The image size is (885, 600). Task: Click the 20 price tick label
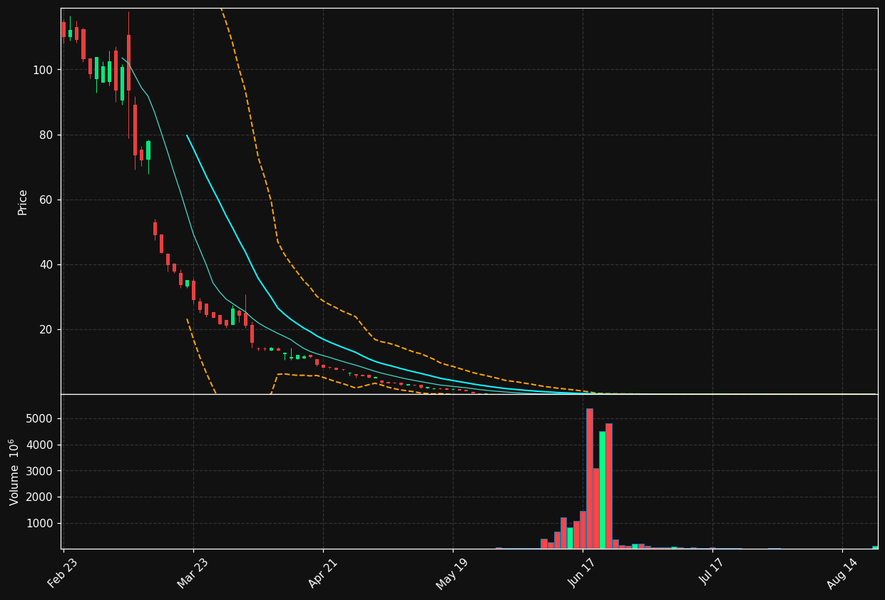point(47,329)
